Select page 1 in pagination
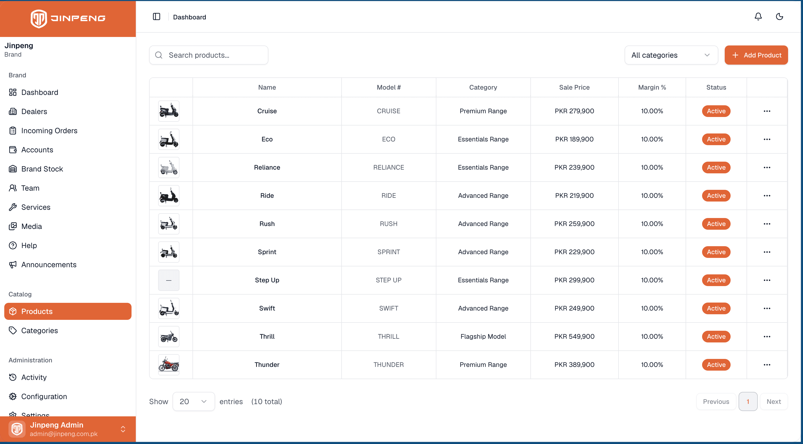This screenshot has height=444, width=803. pyautogui.click(x=748, y=402)
